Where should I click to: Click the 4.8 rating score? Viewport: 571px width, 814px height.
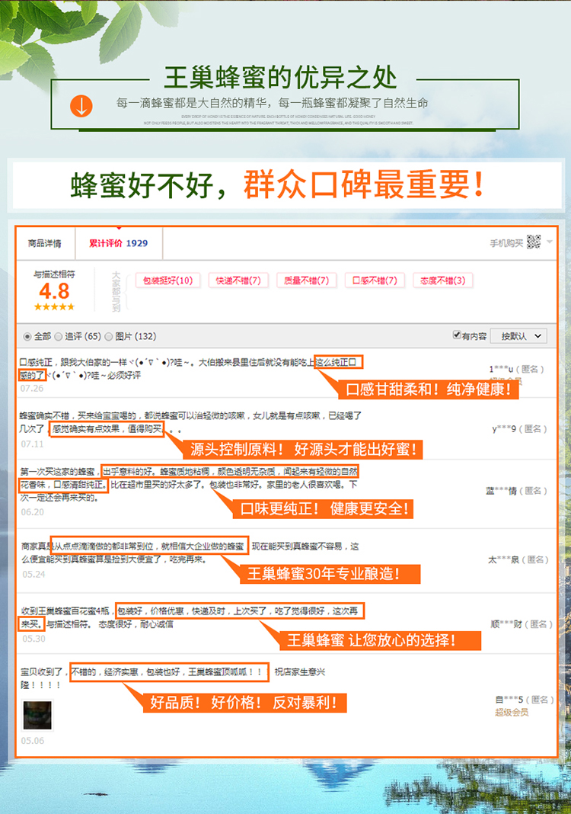tap(54, 291)
